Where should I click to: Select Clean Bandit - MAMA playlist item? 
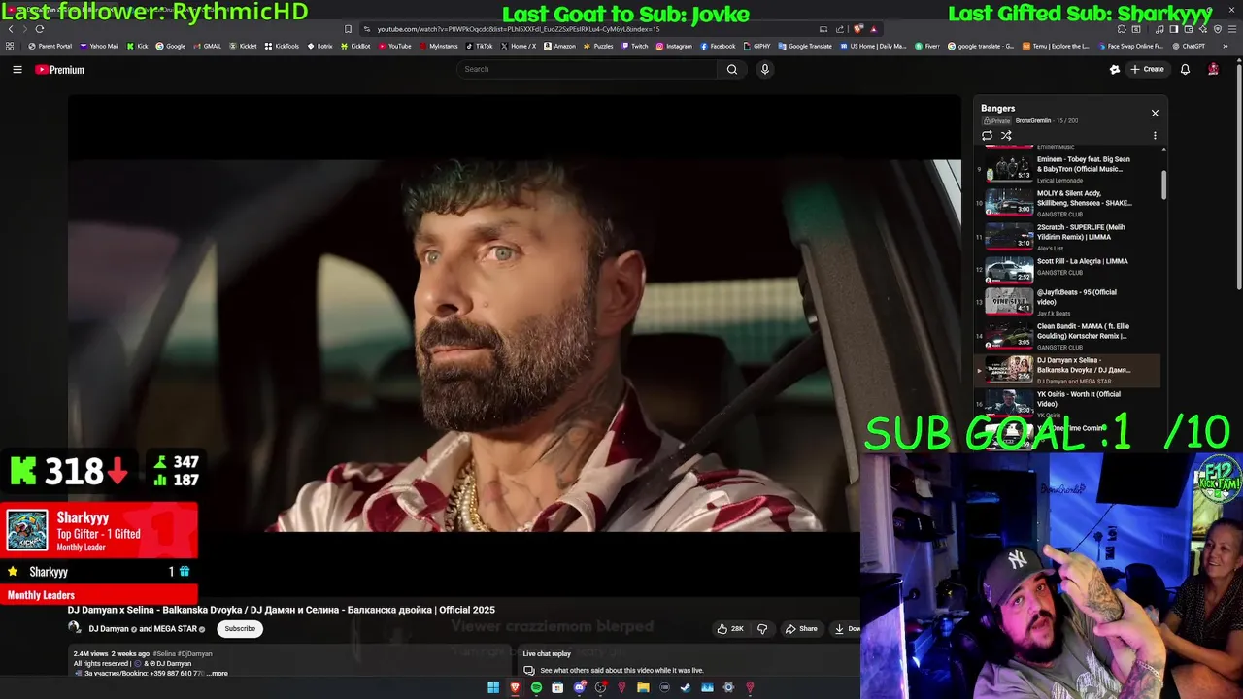pyautogui.click(x=1067, y=337)
